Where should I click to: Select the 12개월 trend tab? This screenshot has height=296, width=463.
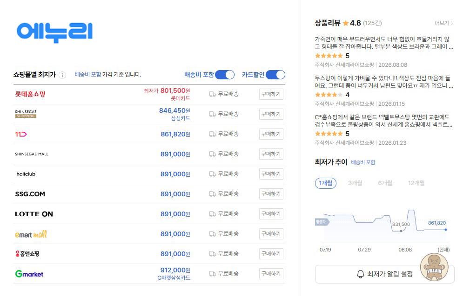[416, 183]
